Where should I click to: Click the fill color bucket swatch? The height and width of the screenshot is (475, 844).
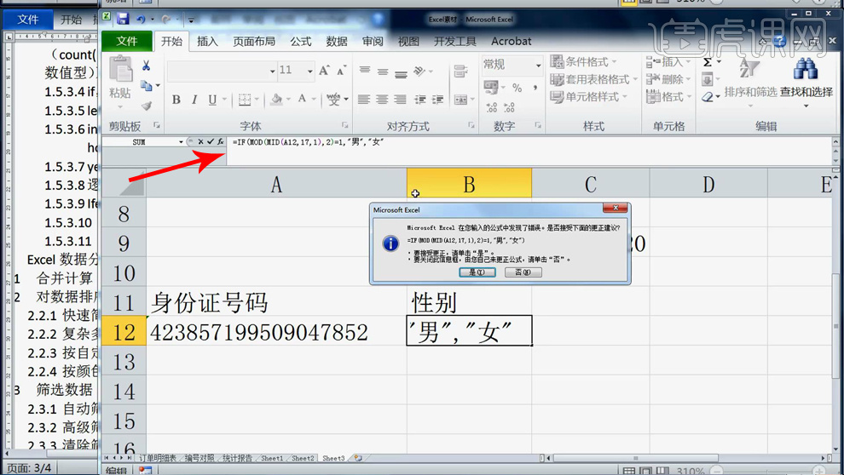pos(277,100)
